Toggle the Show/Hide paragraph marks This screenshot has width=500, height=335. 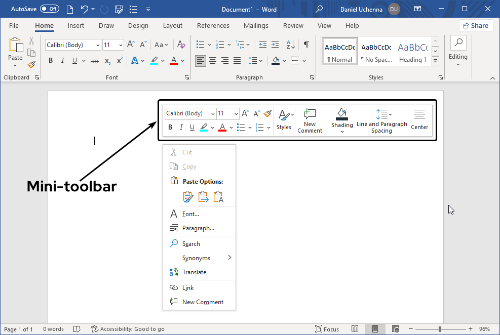click(306, 45)
